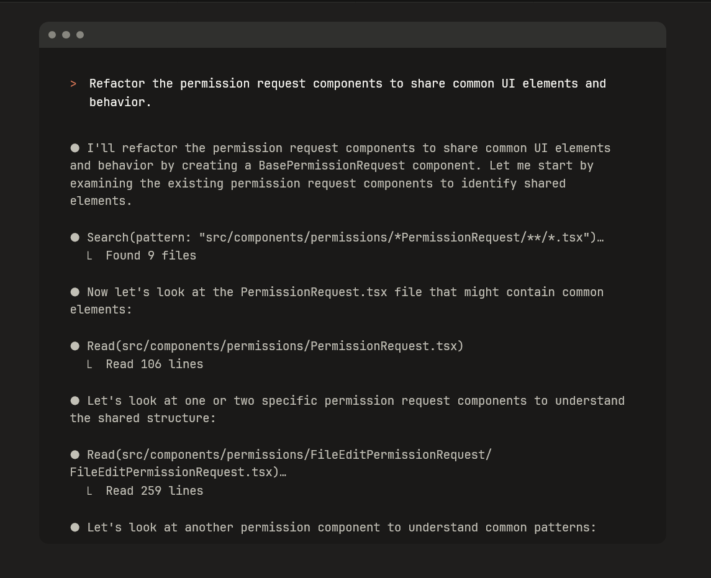Screen dimensions: 711x578
Task: Click the FileEditPermissionRequest.tsx file name on the wrapped line
Action: tap(171, 472)
